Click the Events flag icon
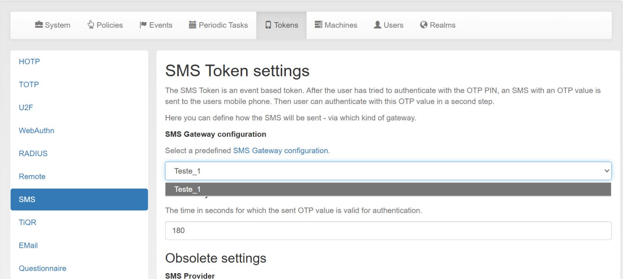Viewport: 623px width, 279px height. [x=143, y=25]
